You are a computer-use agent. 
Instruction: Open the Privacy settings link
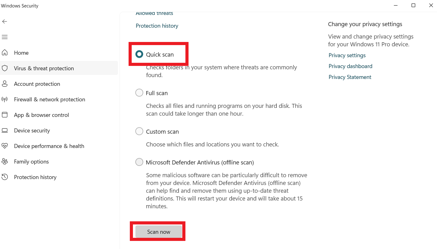(347, 55)
